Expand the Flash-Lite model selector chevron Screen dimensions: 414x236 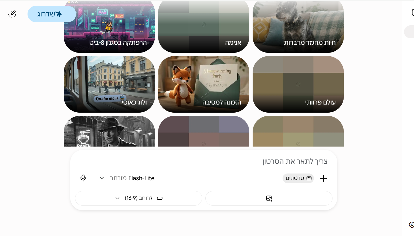pyautogui.click(x=102, y=178)
